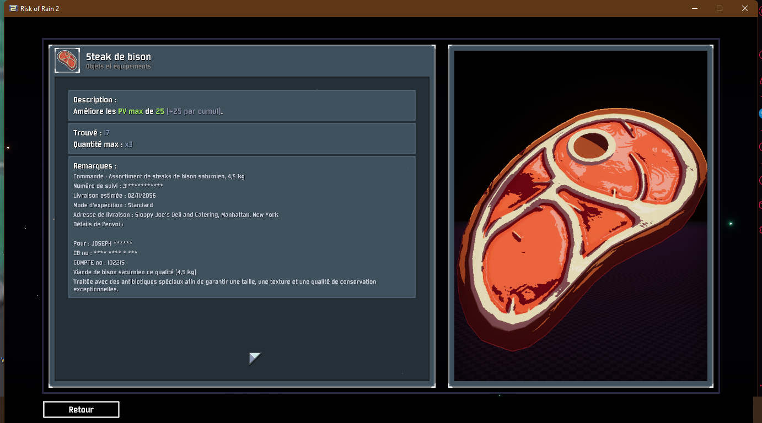Click the Risk of Rain 2 window icon

(13, 8)
